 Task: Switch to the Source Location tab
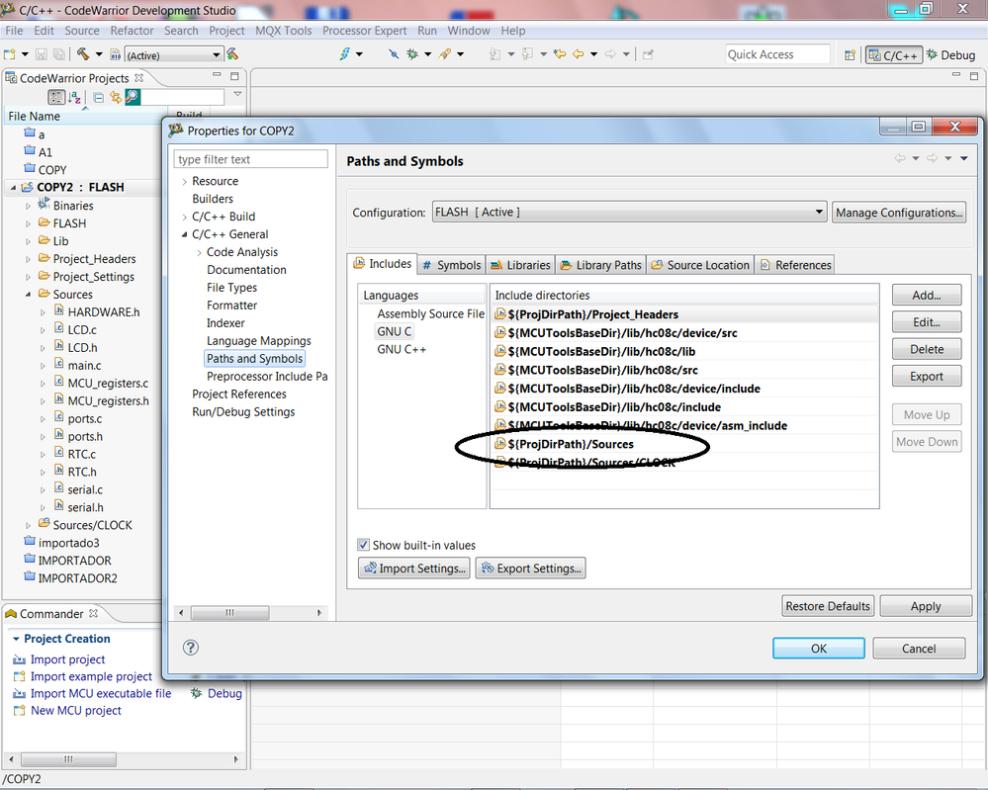click(x=700, y=265)
